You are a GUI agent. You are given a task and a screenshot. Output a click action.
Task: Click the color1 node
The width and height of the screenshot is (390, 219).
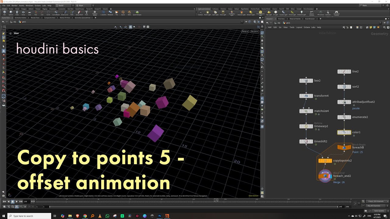tap(344, 132)
